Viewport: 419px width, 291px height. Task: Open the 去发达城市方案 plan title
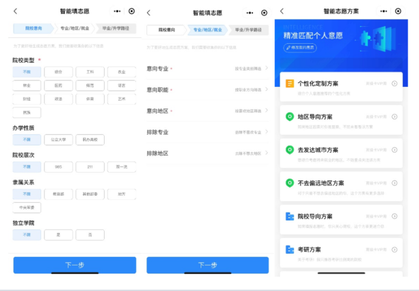pyautogui.click(x=318, y=150)
